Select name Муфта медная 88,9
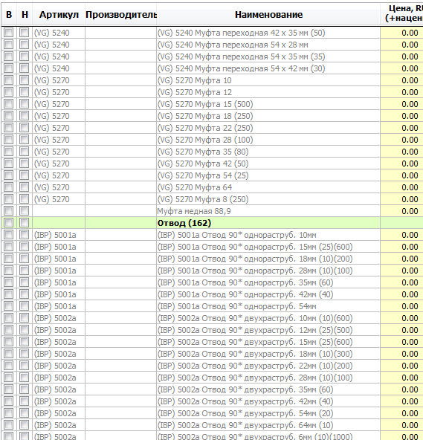423x440 pixels. 194,211
